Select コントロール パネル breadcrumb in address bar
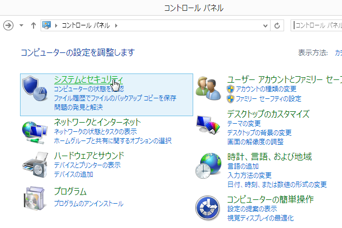 (x=86, y=25)
